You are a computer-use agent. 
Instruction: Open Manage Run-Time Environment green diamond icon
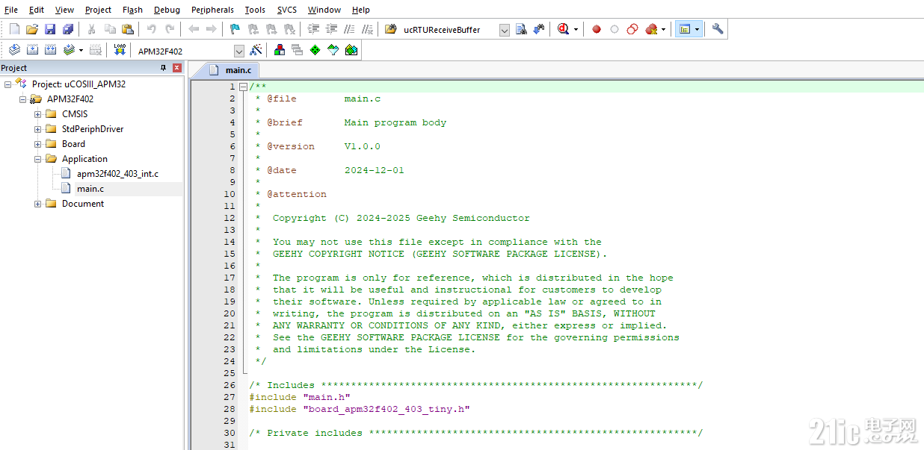tap(315, 50)
